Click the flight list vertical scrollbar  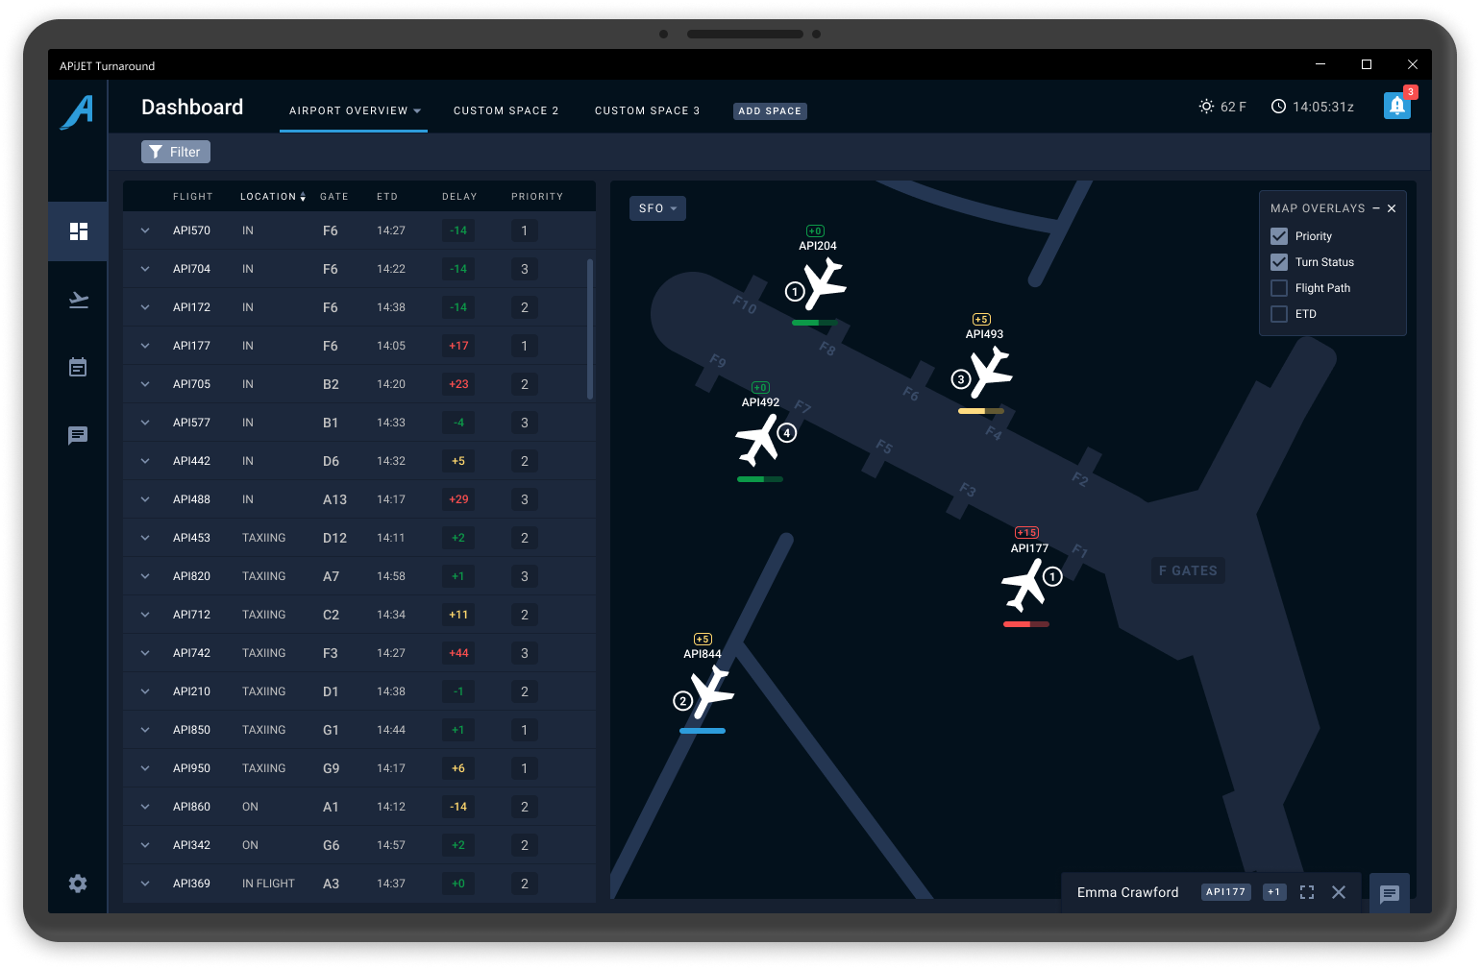pyautogui.click(x=590, y=328)
